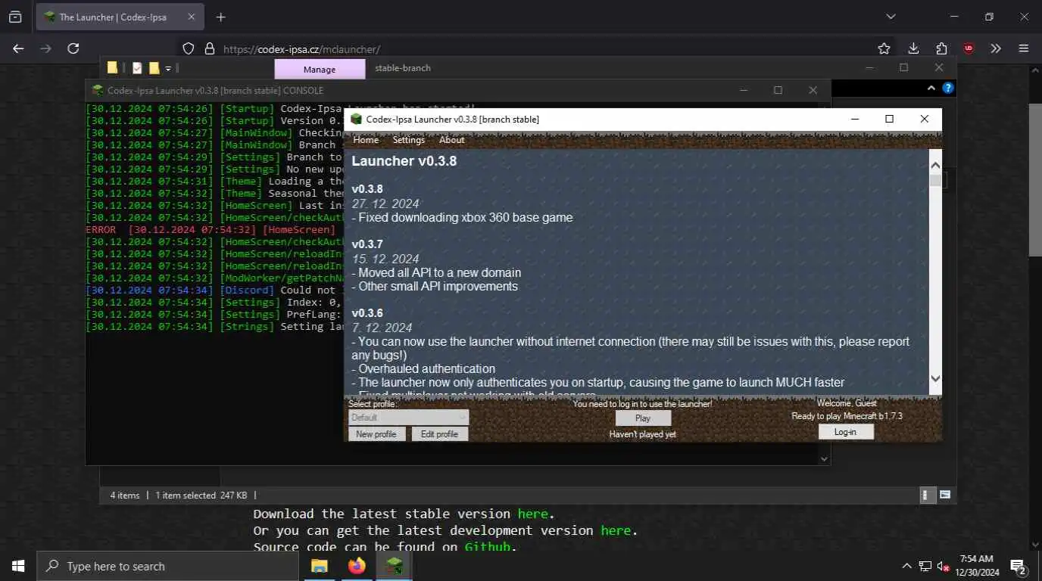Switch to Firefox in the taskbar
This screenshot has height=581, width=1042.
point(357,566)
